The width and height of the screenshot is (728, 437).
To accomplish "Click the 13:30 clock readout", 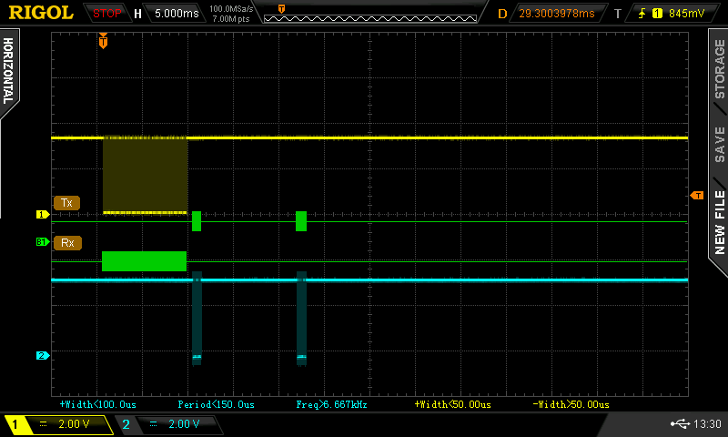I will click(707, 423).
